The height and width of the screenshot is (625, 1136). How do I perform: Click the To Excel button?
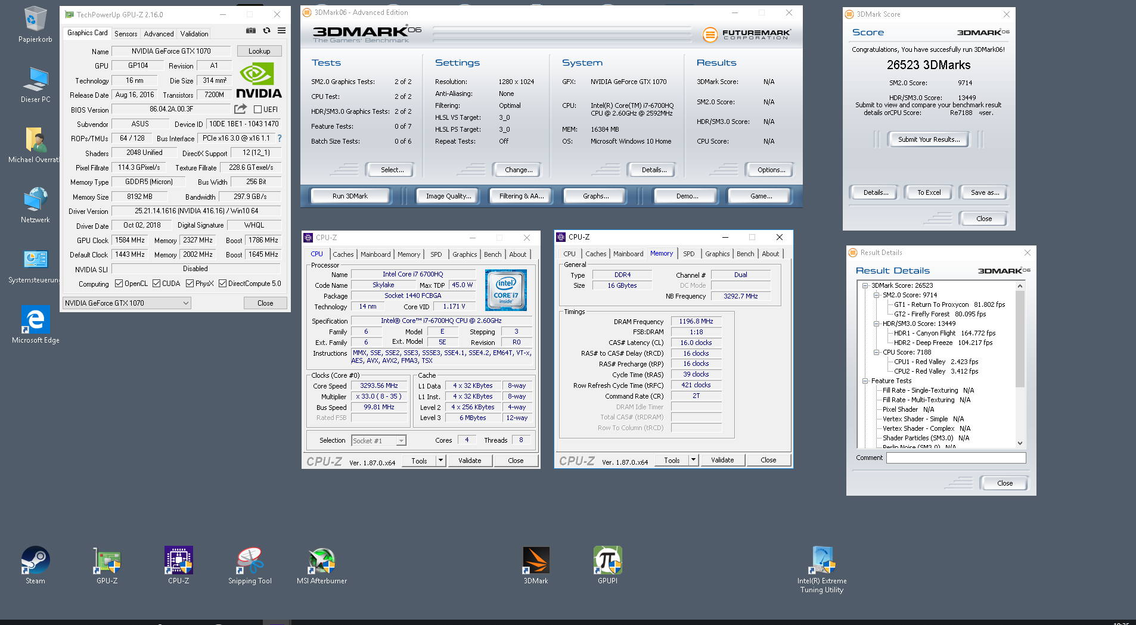[x=929, y=192]
